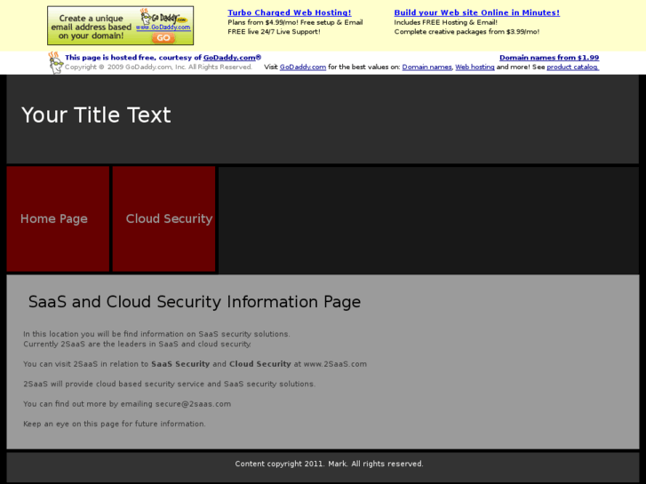Click GoDaddy.com link after 'Visit'
This screenshot has width=646, height=484.
(x=303, y=67)
